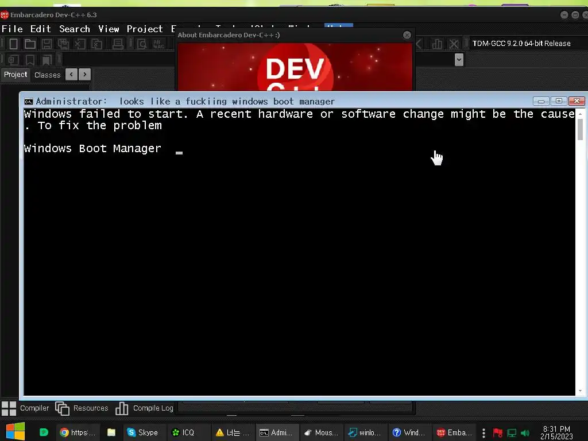Click the network monitor tray icon
Viewport: 588px width, 441px height.
tap(512, 433)
